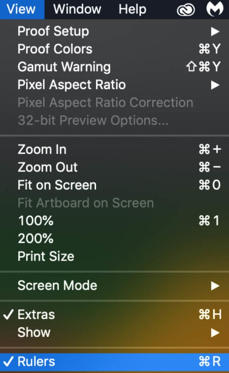Set zoom to 200%
The height and width of the screenshot is (373, 229).
36,239
